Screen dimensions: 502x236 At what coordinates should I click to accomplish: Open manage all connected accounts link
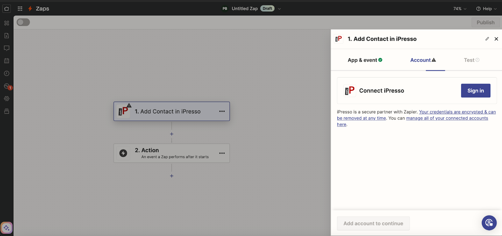[x=413, y=121]
